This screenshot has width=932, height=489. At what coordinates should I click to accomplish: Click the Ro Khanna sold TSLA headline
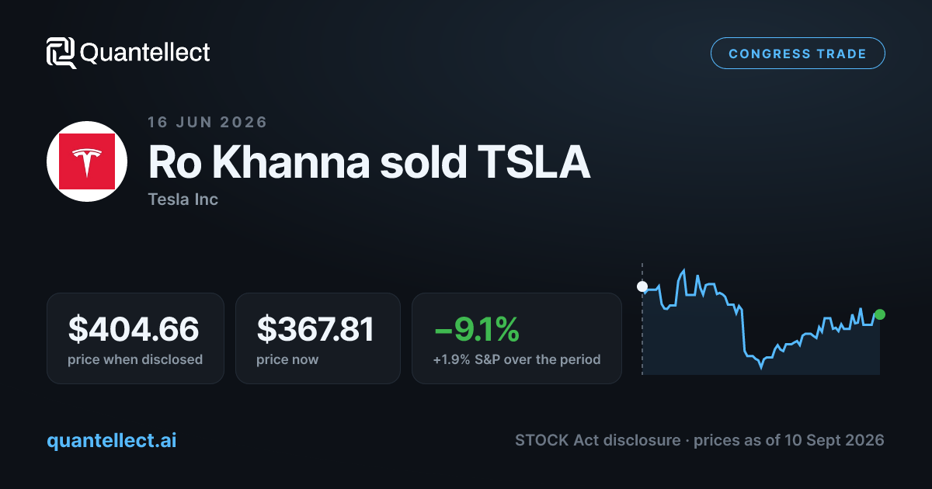click(x=370, y=162)
